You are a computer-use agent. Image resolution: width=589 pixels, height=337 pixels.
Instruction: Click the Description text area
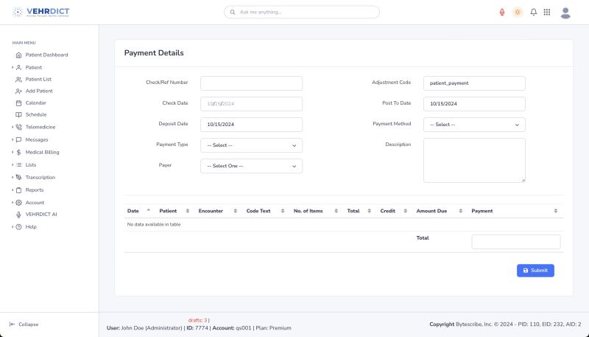coord(474,160)
